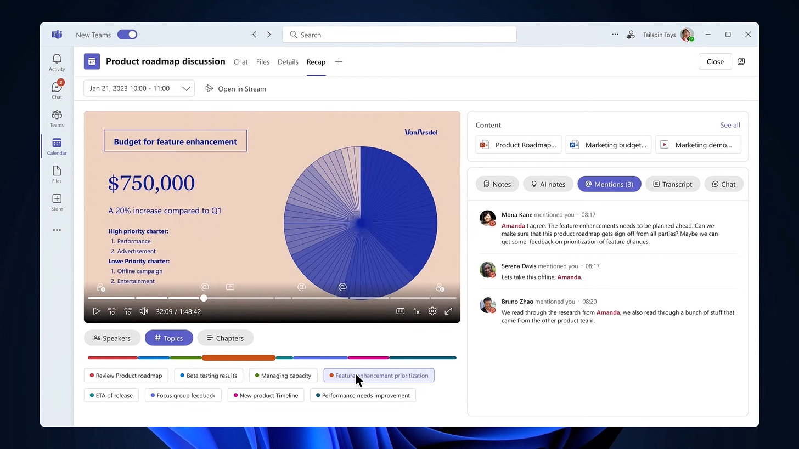
Task: Open the Chat tab in recap panel
Action: coord(723,184)
